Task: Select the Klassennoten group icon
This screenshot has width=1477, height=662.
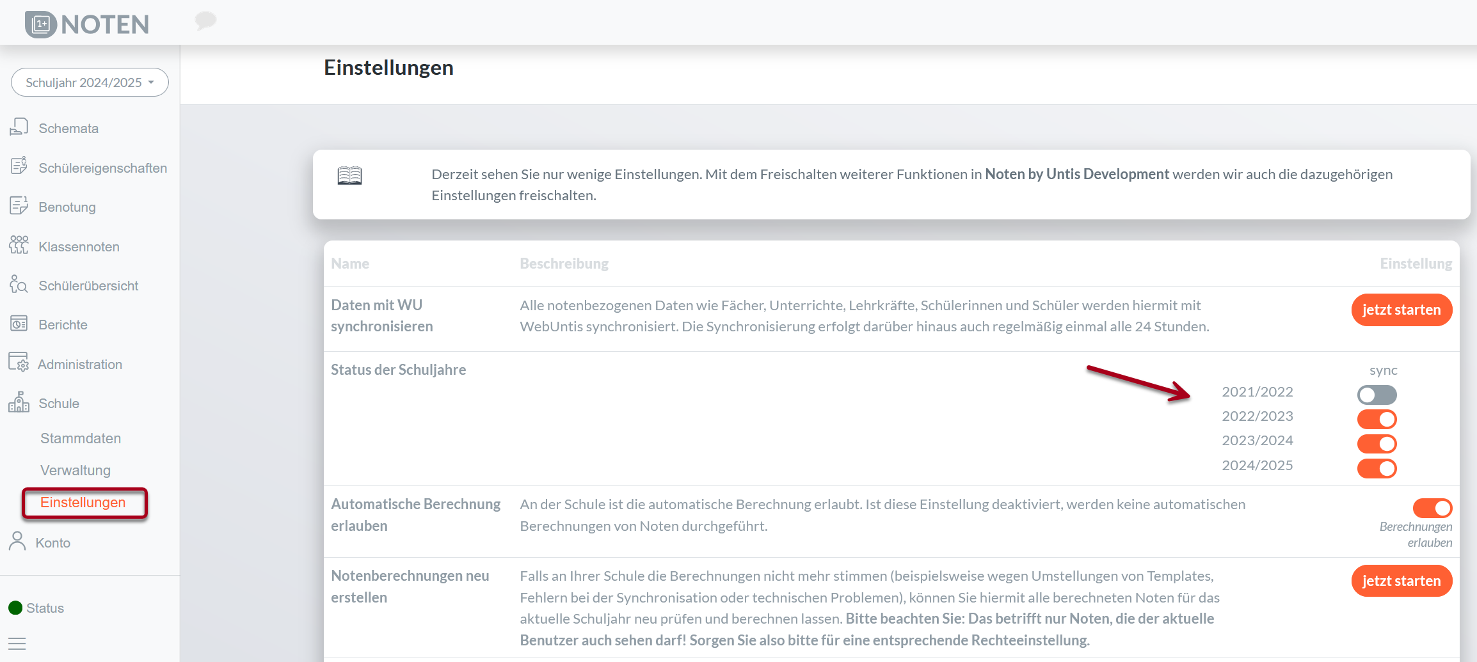Action: point(19,246)
